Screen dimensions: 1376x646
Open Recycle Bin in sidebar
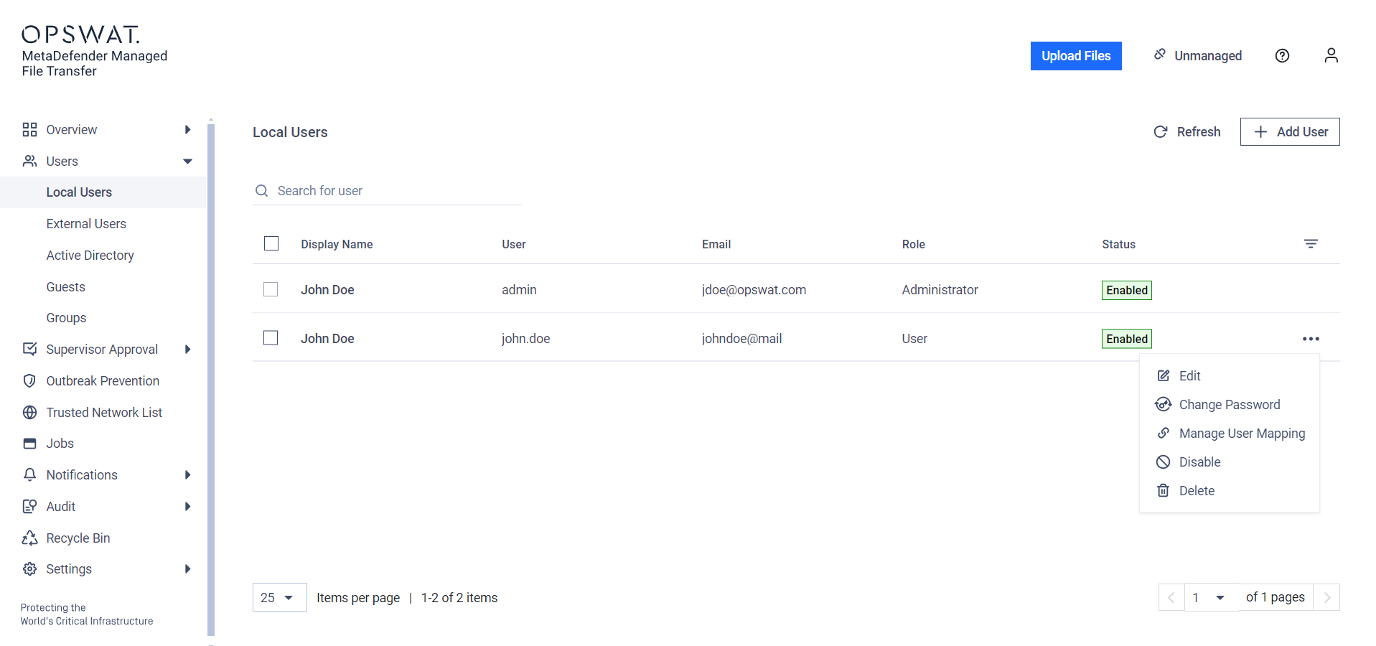78,538
